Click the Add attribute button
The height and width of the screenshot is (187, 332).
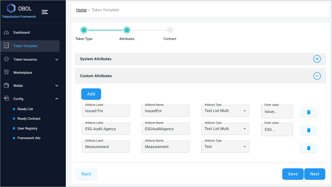tap(91, 94)
